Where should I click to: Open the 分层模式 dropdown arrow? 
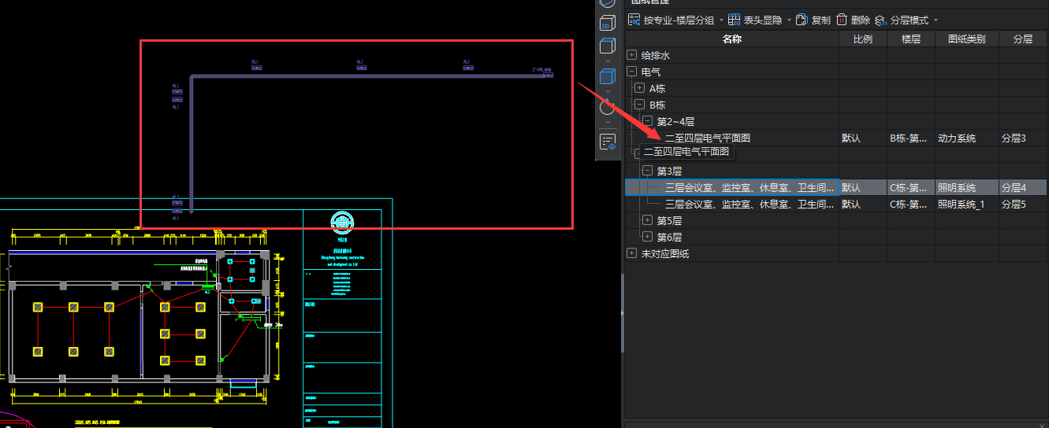pos(936,20)
